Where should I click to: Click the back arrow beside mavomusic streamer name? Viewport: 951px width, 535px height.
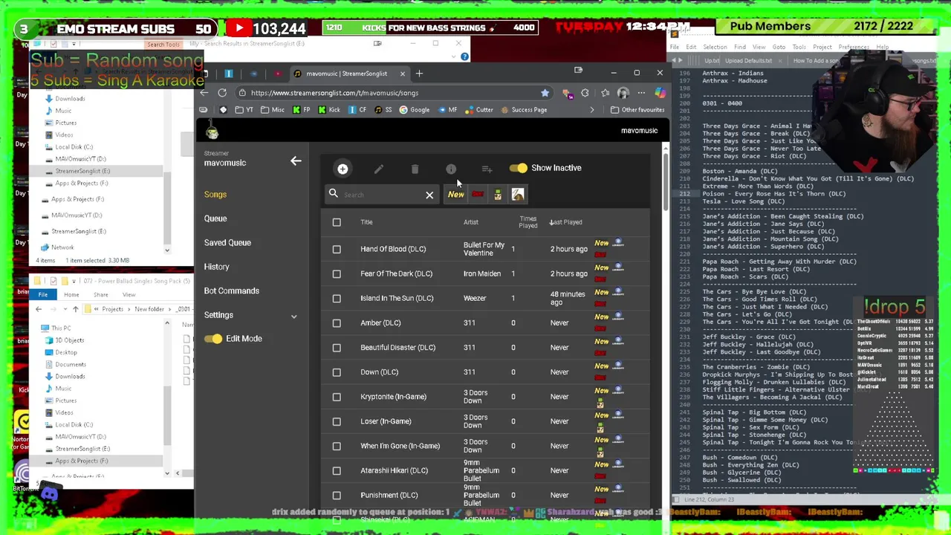296,160
